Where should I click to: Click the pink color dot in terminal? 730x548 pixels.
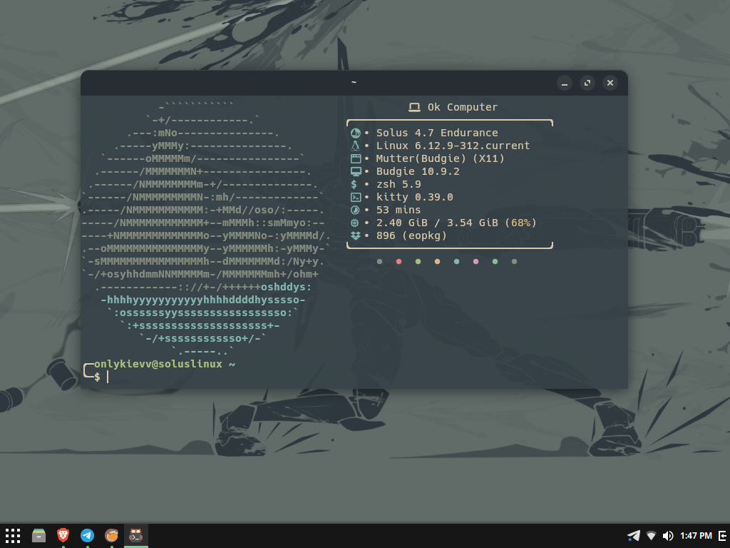(475, 261)
